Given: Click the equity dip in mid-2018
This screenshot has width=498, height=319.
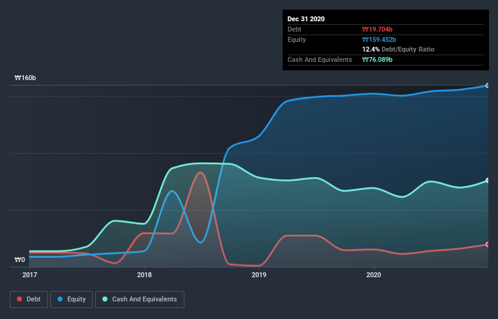Looking at the screenshot, I should tap(200, 243).
